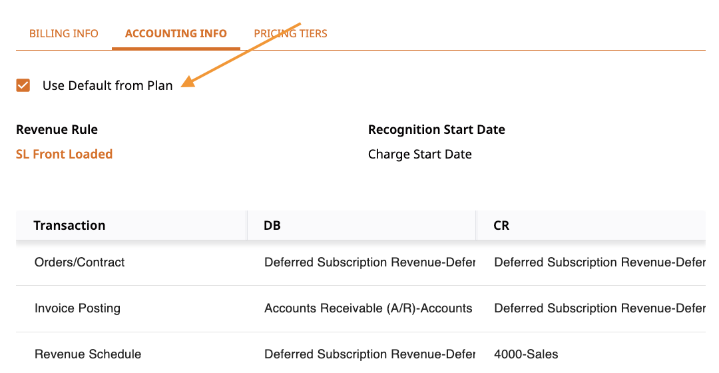Click the Recognition Start Date heading
Image resolution: width=719 pixels, height=373 pixels.
[x=437, y=129]
